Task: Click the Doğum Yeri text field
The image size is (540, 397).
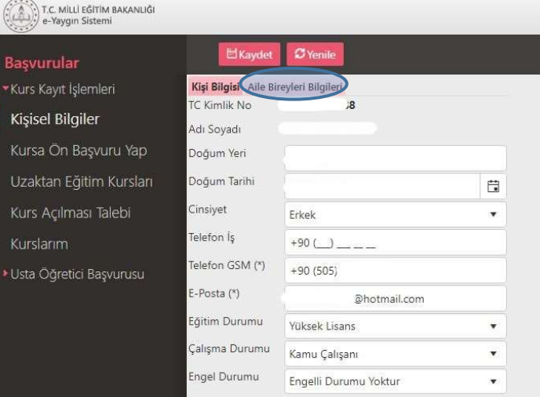Action: click(x=396, y=158)
